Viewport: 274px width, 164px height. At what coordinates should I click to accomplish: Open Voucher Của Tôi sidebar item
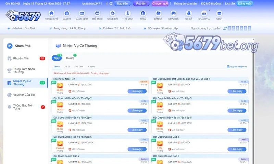(x=25, y=95)
